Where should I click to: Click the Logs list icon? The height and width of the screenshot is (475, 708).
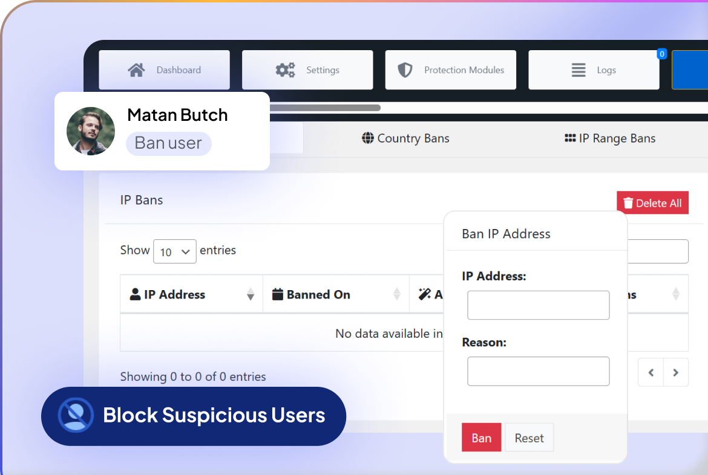click(579, 70)
